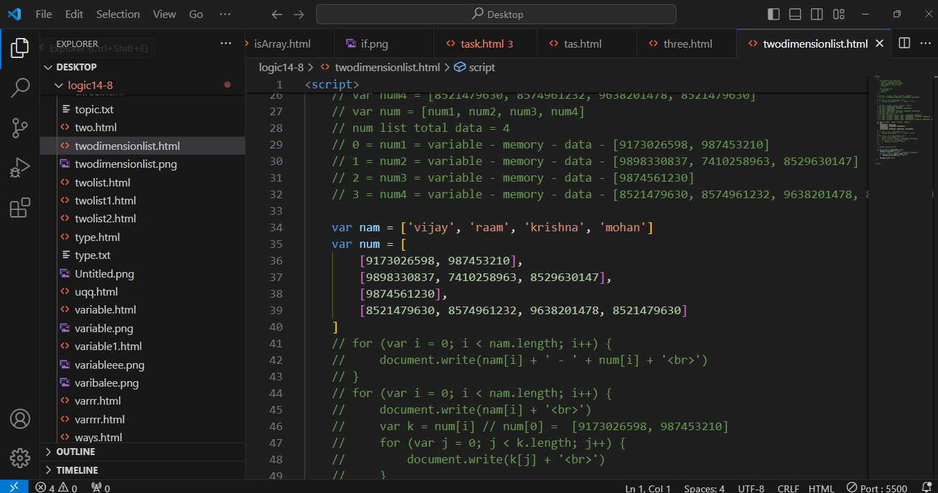Expand the TIMELINE section
This screenshot has height=493, width=938.
point(77,470)
